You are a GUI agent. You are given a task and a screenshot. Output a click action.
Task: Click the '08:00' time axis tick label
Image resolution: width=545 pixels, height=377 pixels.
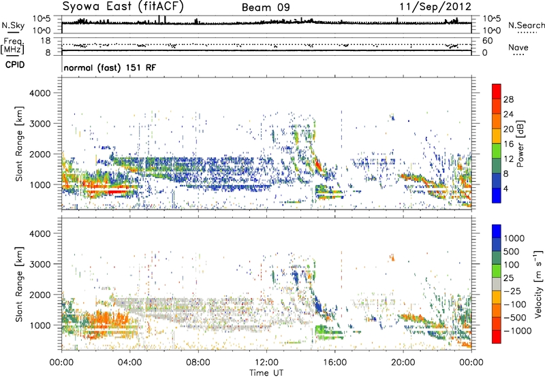tap(198, 363)
